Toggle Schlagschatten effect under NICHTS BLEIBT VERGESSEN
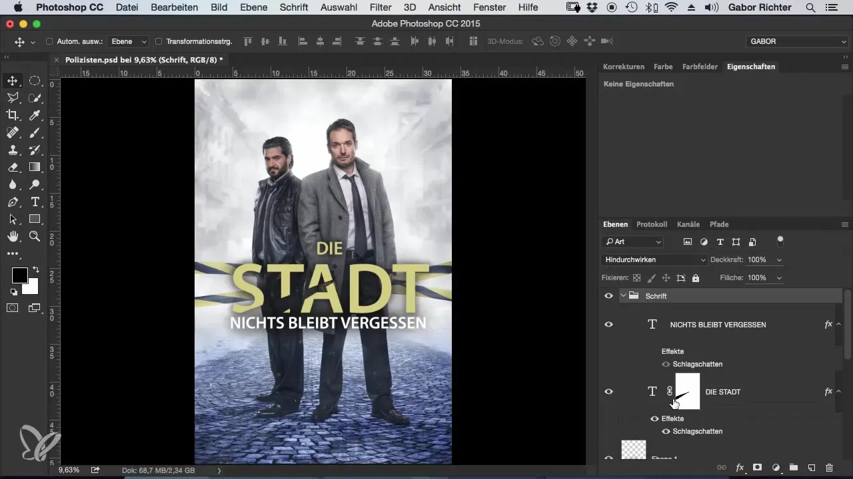Viewport: 853px width, 479px height. coord(666,364)
